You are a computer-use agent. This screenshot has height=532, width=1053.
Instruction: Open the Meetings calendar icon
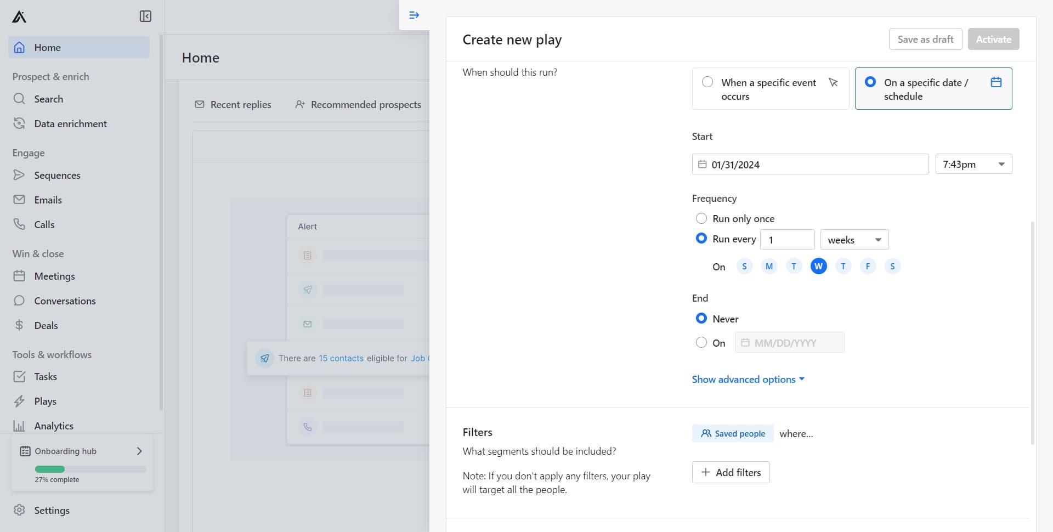tap(19, 276)
